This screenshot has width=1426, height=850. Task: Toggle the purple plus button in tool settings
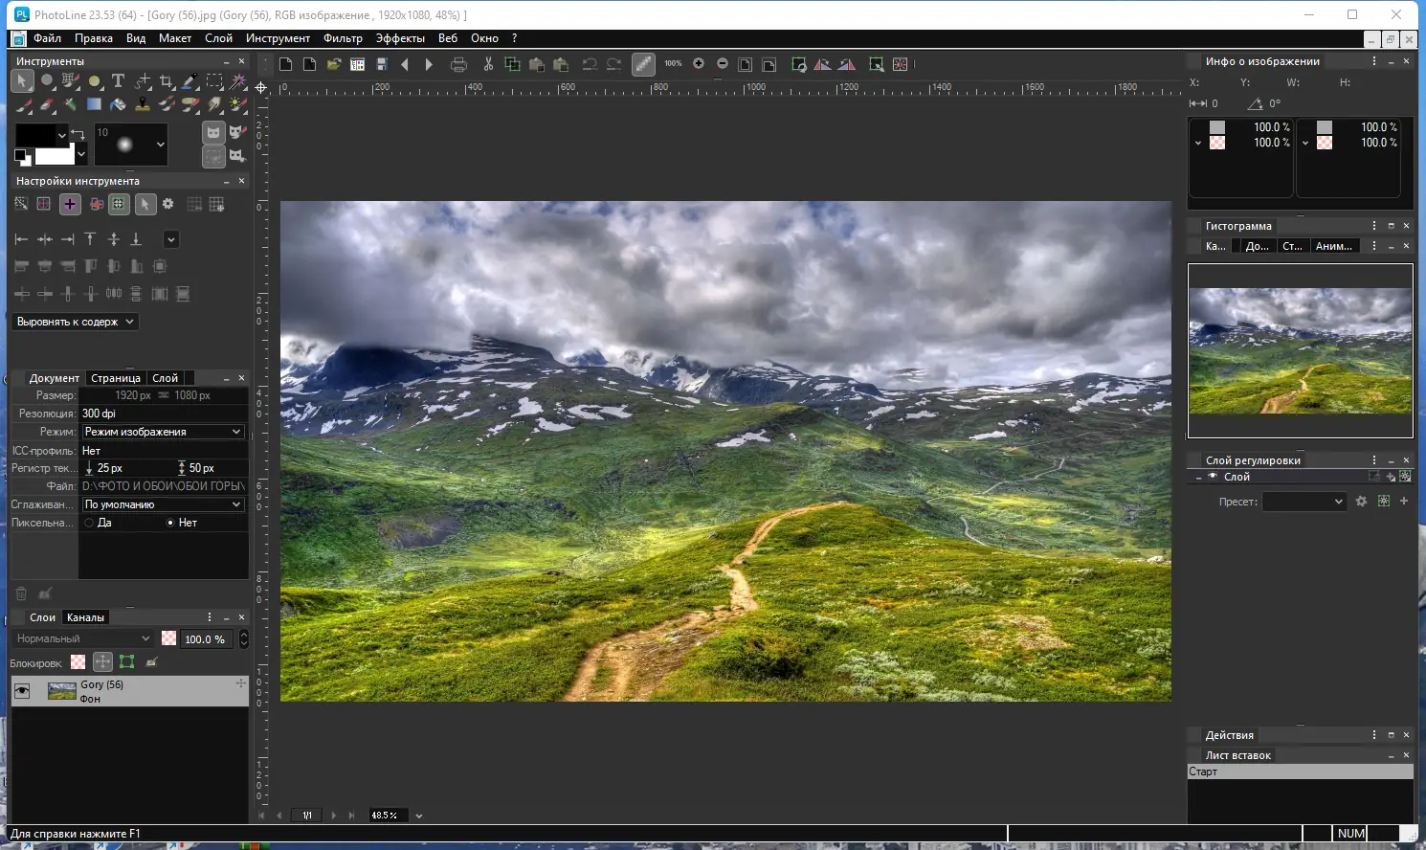click(x=70, y=204)
